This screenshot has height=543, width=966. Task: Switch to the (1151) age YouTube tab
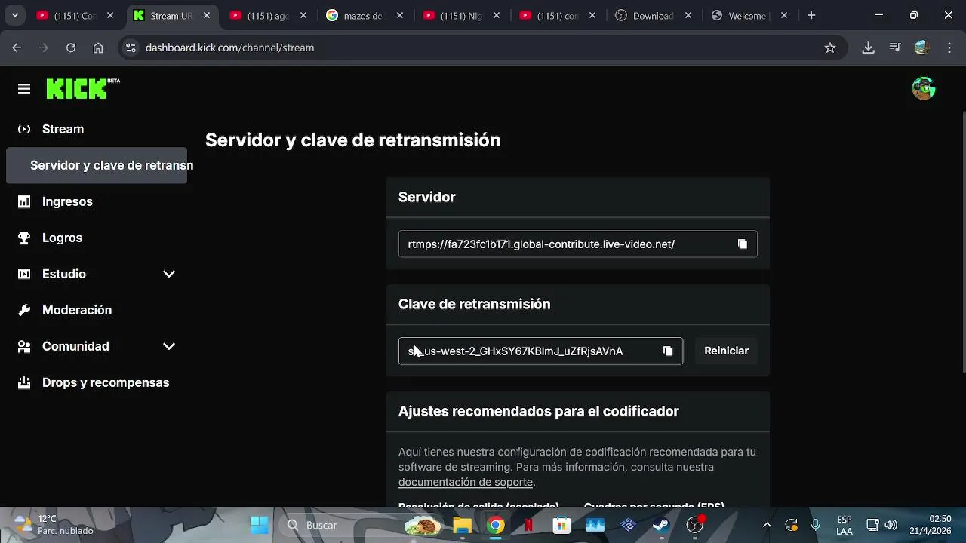pyautogui.click(x=269, y=15)
